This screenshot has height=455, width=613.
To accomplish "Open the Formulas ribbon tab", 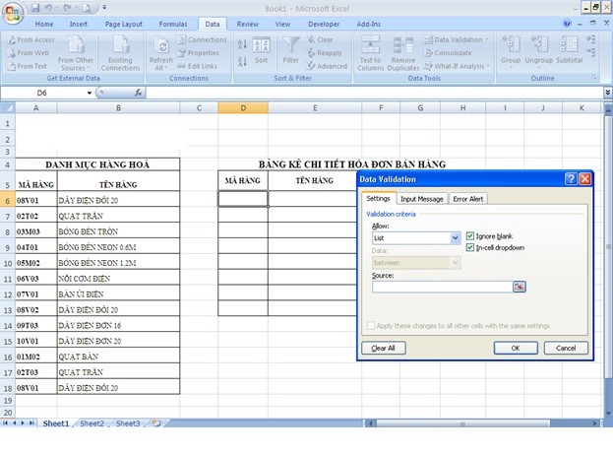I will [173, 23].
